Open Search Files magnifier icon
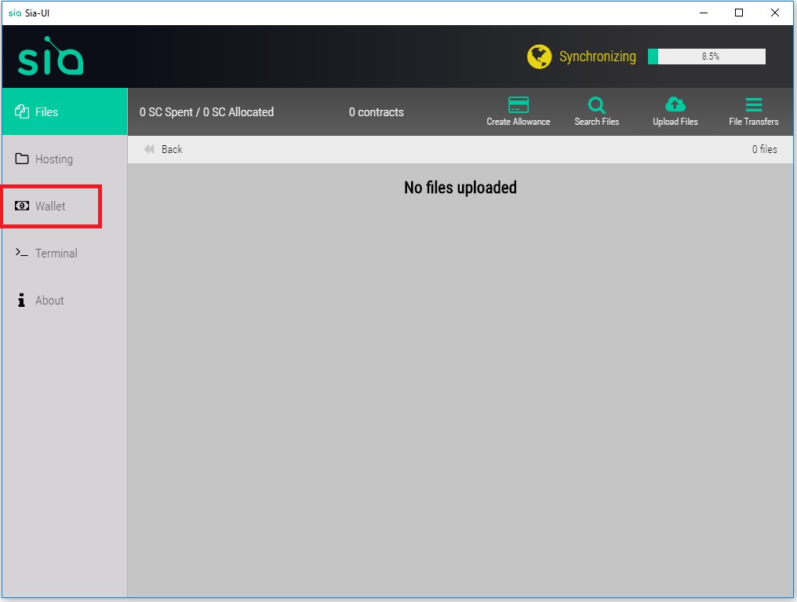The image size is (797, 602). (x=596, y=105)
